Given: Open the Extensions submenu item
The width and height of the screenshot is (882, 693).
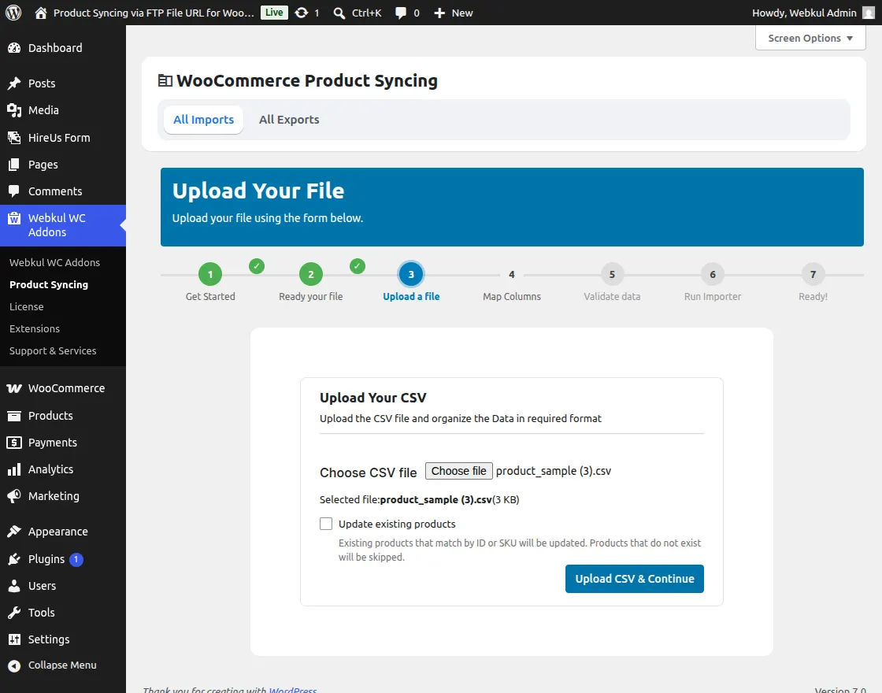Looking at the screenshot, I should pyautogui.click(x=35, y=328).
